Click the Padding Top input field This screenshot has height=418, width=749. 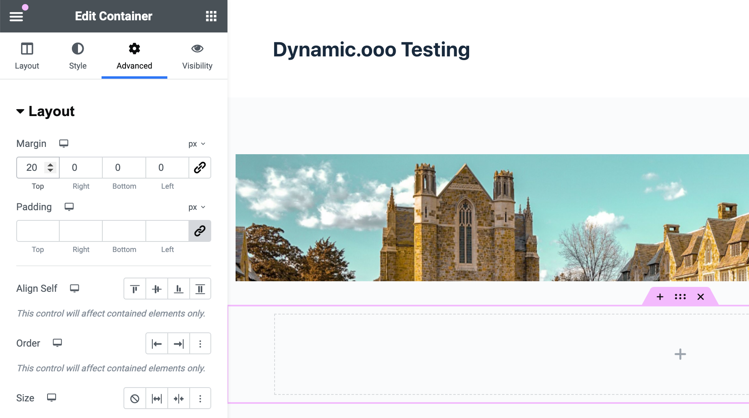[38, 231]
